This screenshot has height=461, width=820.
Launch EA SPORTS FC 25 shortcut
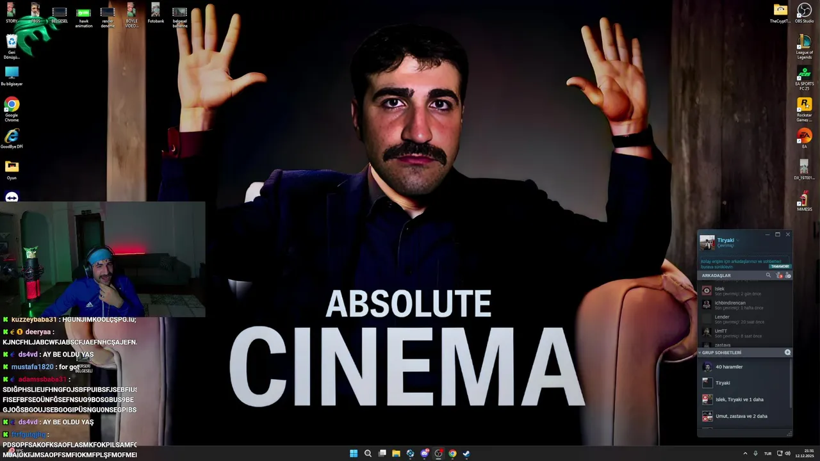(x=804, y=77)
